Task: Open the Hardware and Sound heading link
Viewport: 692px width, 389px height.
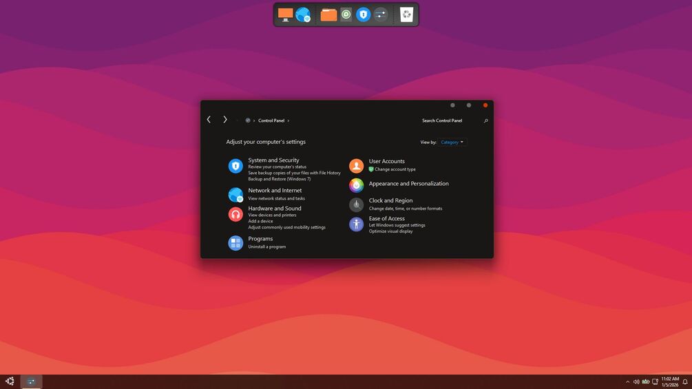Action: click(x=275, y=208)
